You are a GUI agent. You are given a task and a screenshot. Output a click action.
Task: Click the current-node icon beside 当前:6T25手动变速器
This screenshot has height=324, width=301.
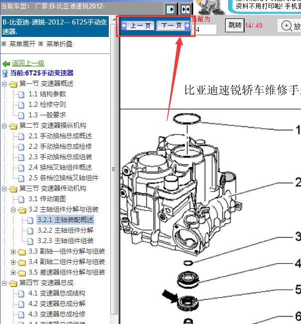[5, 73]
